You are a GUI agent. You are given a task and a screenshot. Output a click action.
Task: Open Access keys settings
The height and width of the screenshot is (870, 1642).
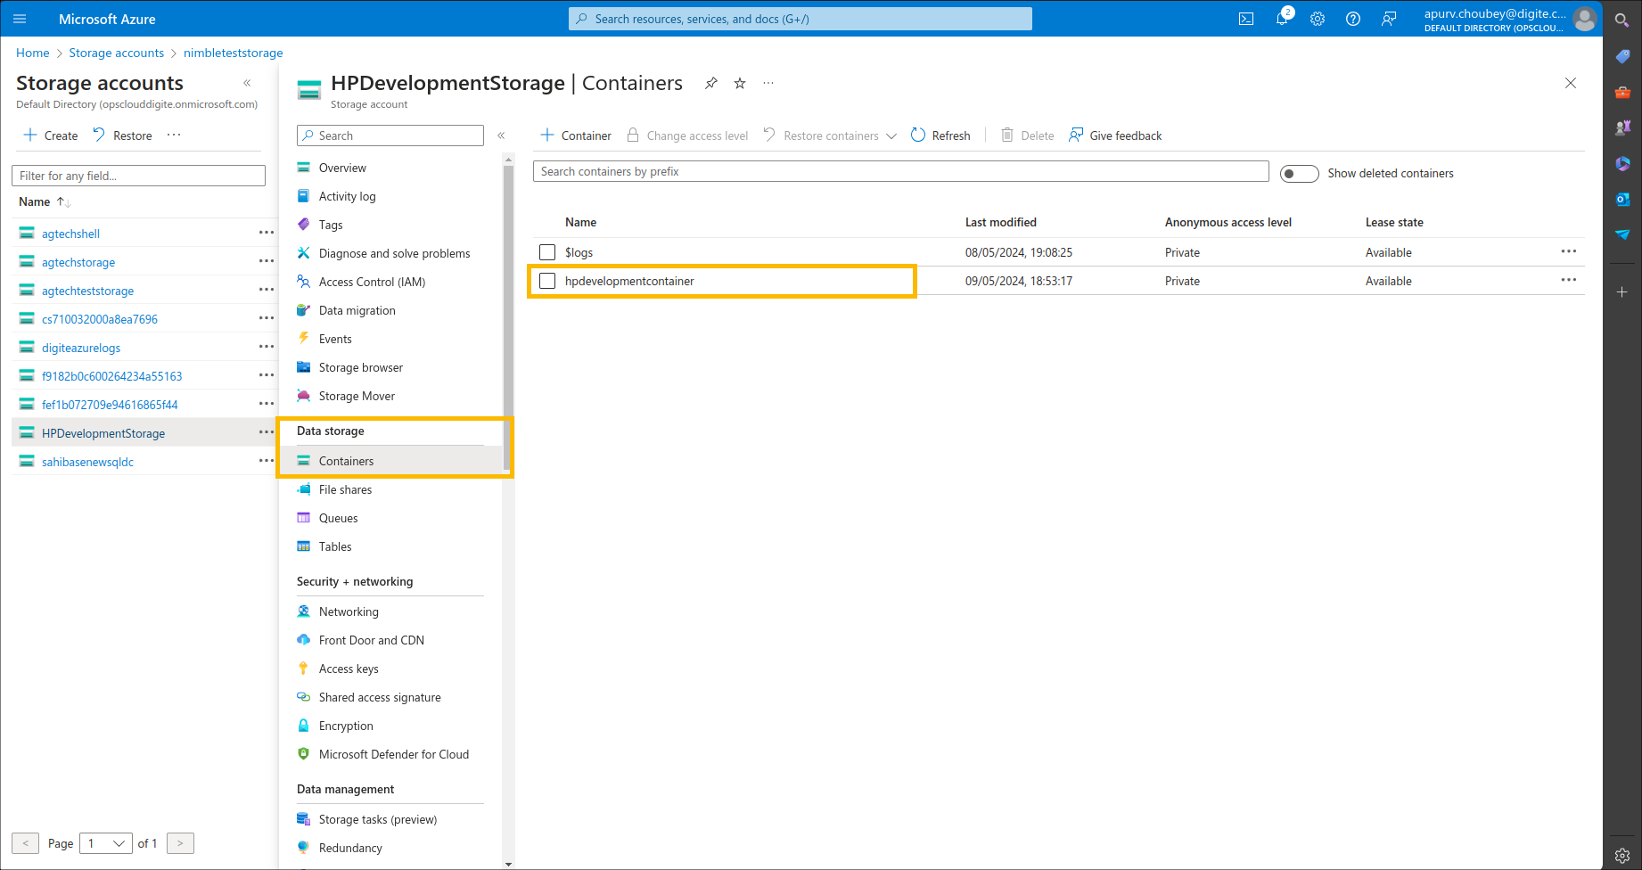pyautogui.click(x=349, y=668)
